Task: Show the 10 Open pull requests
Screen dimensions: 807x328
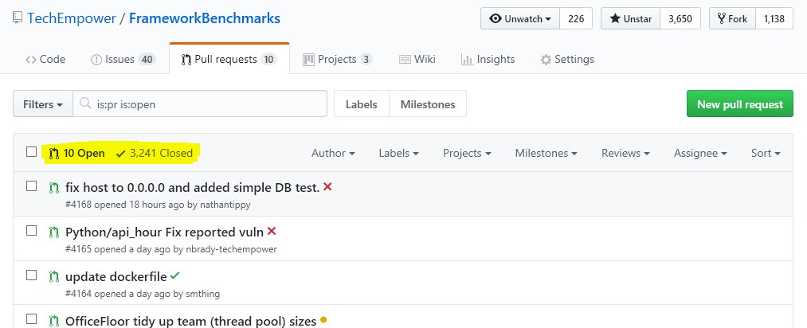Action: click(76, 153)
